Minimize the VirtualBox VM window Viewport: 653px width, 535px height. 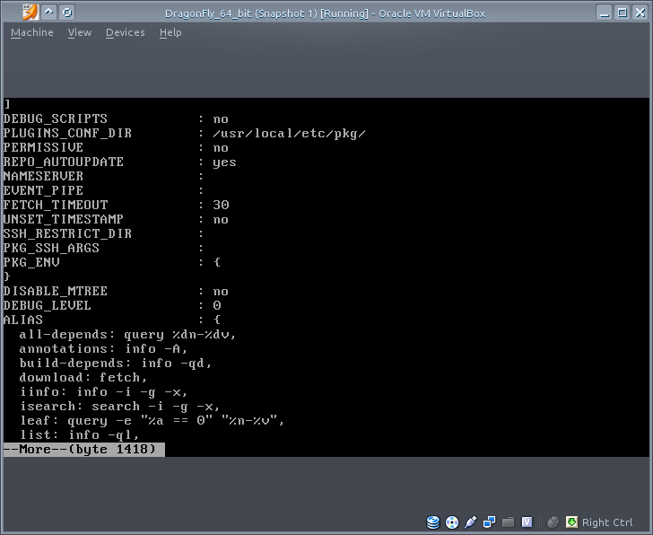(603, 13)
